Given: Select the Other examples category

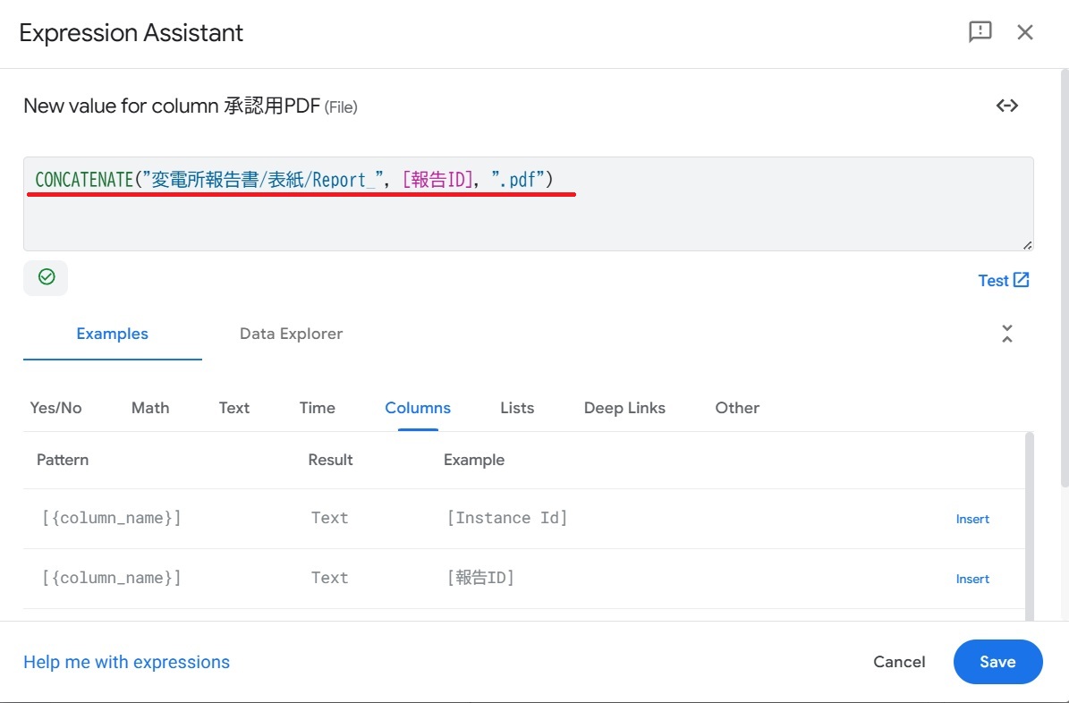Looking at the screenshot, I should 737,408.
